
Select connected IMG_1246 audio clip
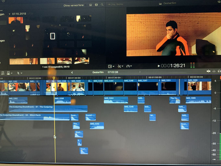point(131,109)
